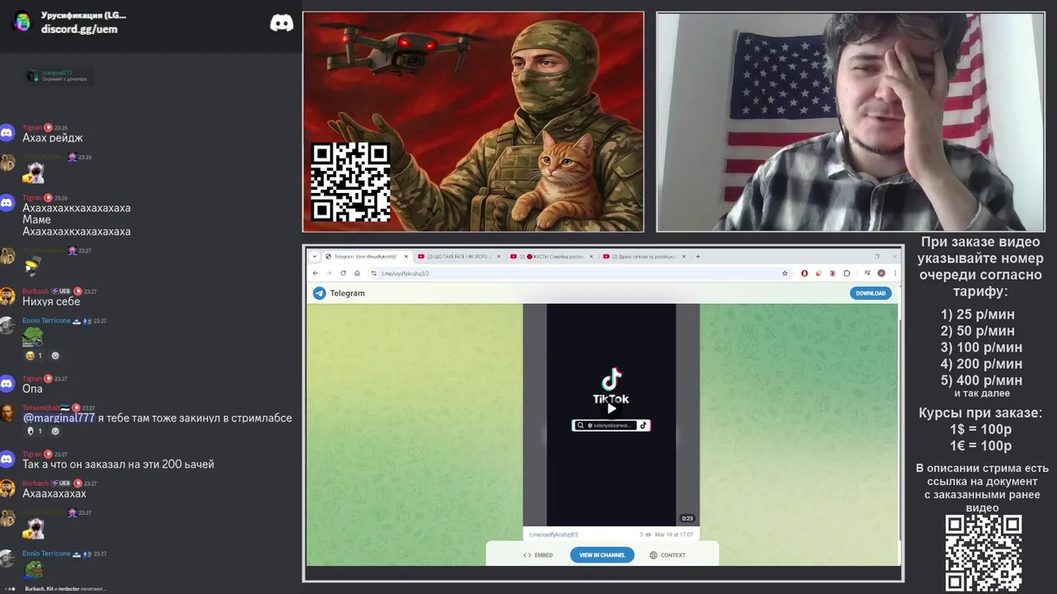Screen dimensions: 1057x594
Task: Click Tigran's message 'Ахах рейдж'
Action: tap(53, 138)
